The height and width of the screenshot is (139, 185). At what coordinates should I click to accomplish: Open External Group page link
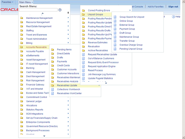pos(127,25)
